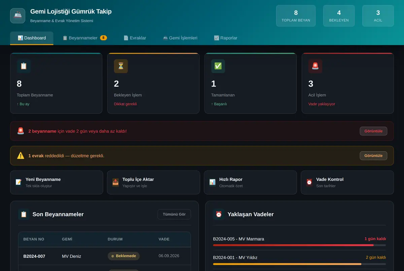Image resolution: width=404 pixels, height=271 pixels.
Task: Generate a Hızlı Rapor summary
Action: coord(250,182)
